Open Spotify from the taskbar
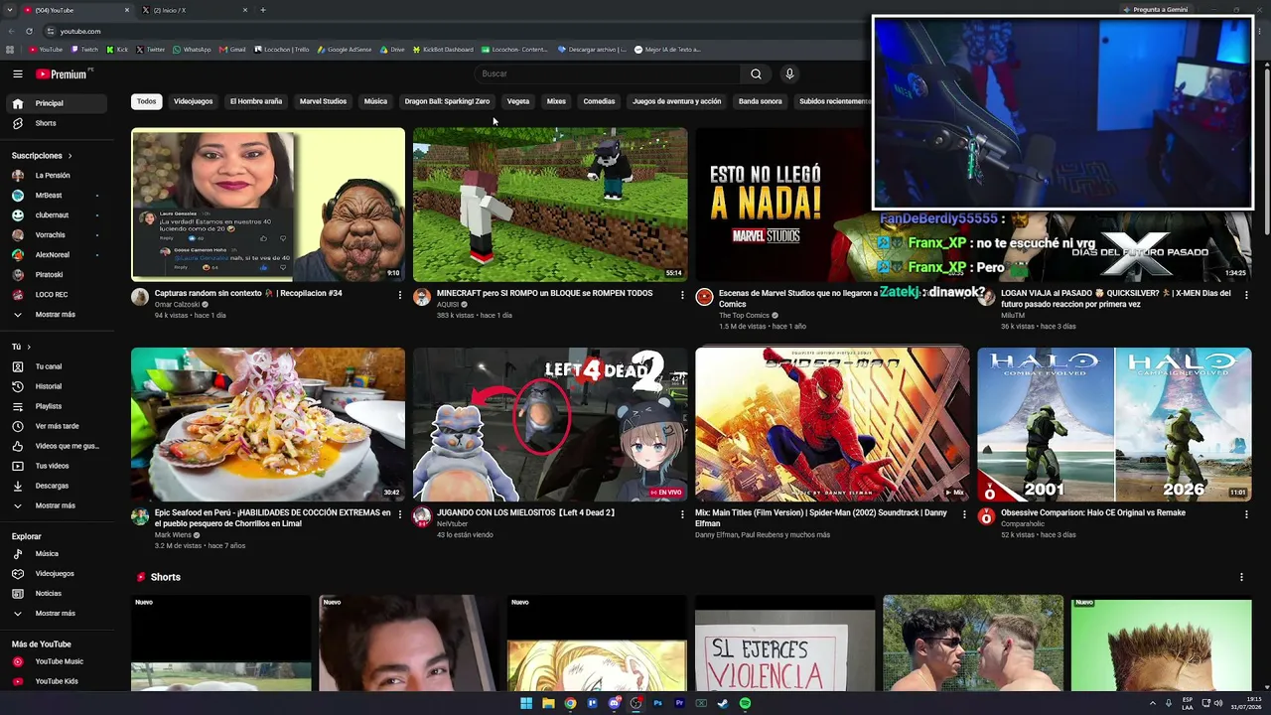Image resolution: width=1271 pixels, height=715 pixels. (745, 703)
